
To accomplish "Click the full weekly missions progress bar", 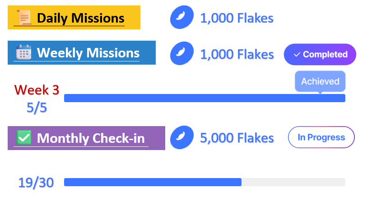I will (x=204, y=98).
